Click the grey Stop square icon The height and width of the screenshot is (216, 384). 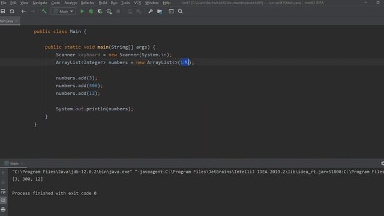[118, 11]
